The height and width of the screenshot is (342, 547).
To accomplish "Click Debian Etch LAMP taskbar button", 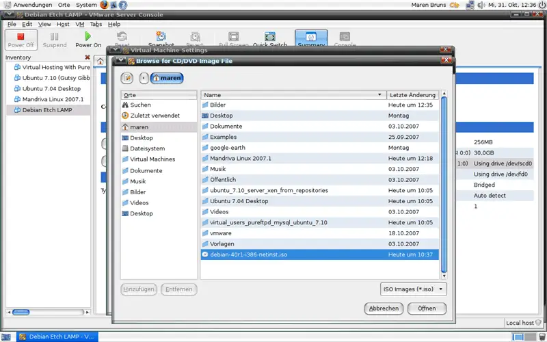I will tap(57, 337).
